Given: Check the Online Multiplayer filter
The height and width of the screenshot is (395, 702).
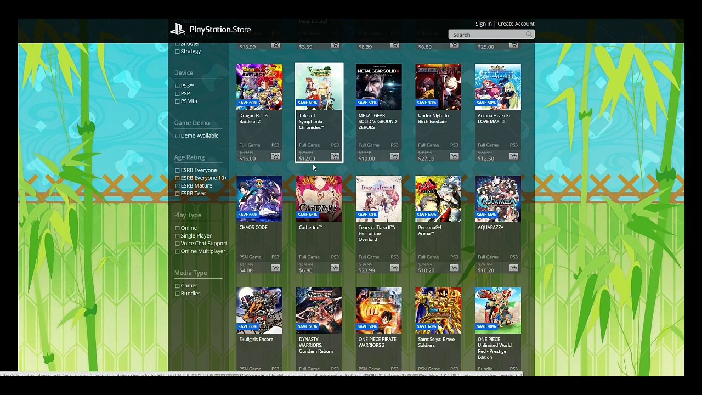Looking at the screenshot, I should coord(177,251).
